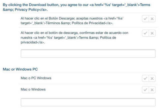Click the 'Mac or Windows PC' source heading
This screenshot has height=112, width=160.
tap(20, 69)
